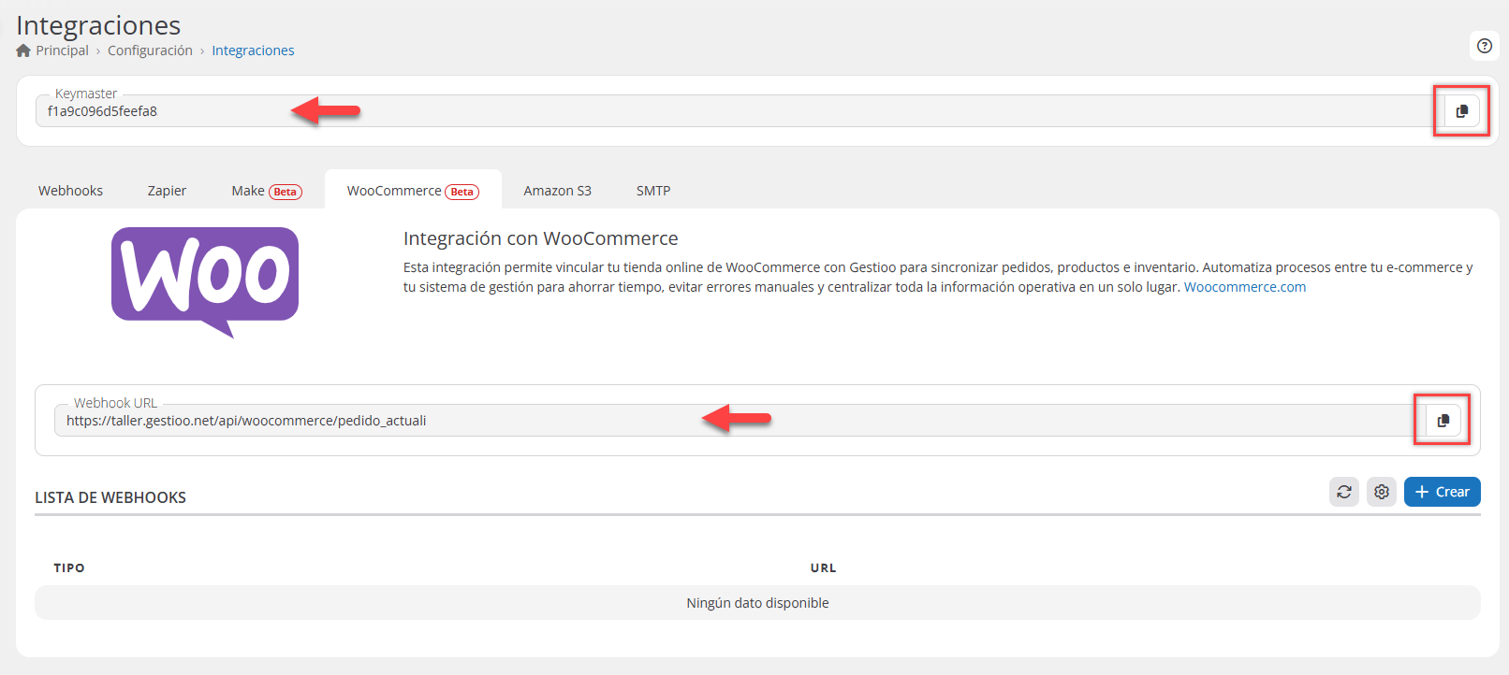Select the Make Beta tab
The height and width of the screenshot is (675, 1509).
266,191
